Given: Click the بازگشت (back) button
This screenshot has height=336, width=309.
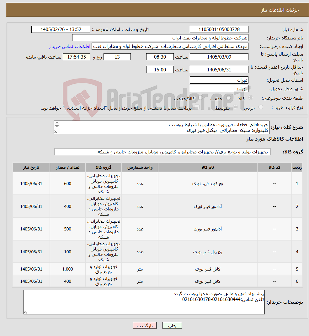Looking at the screenshot, I should tap(145, 325).
